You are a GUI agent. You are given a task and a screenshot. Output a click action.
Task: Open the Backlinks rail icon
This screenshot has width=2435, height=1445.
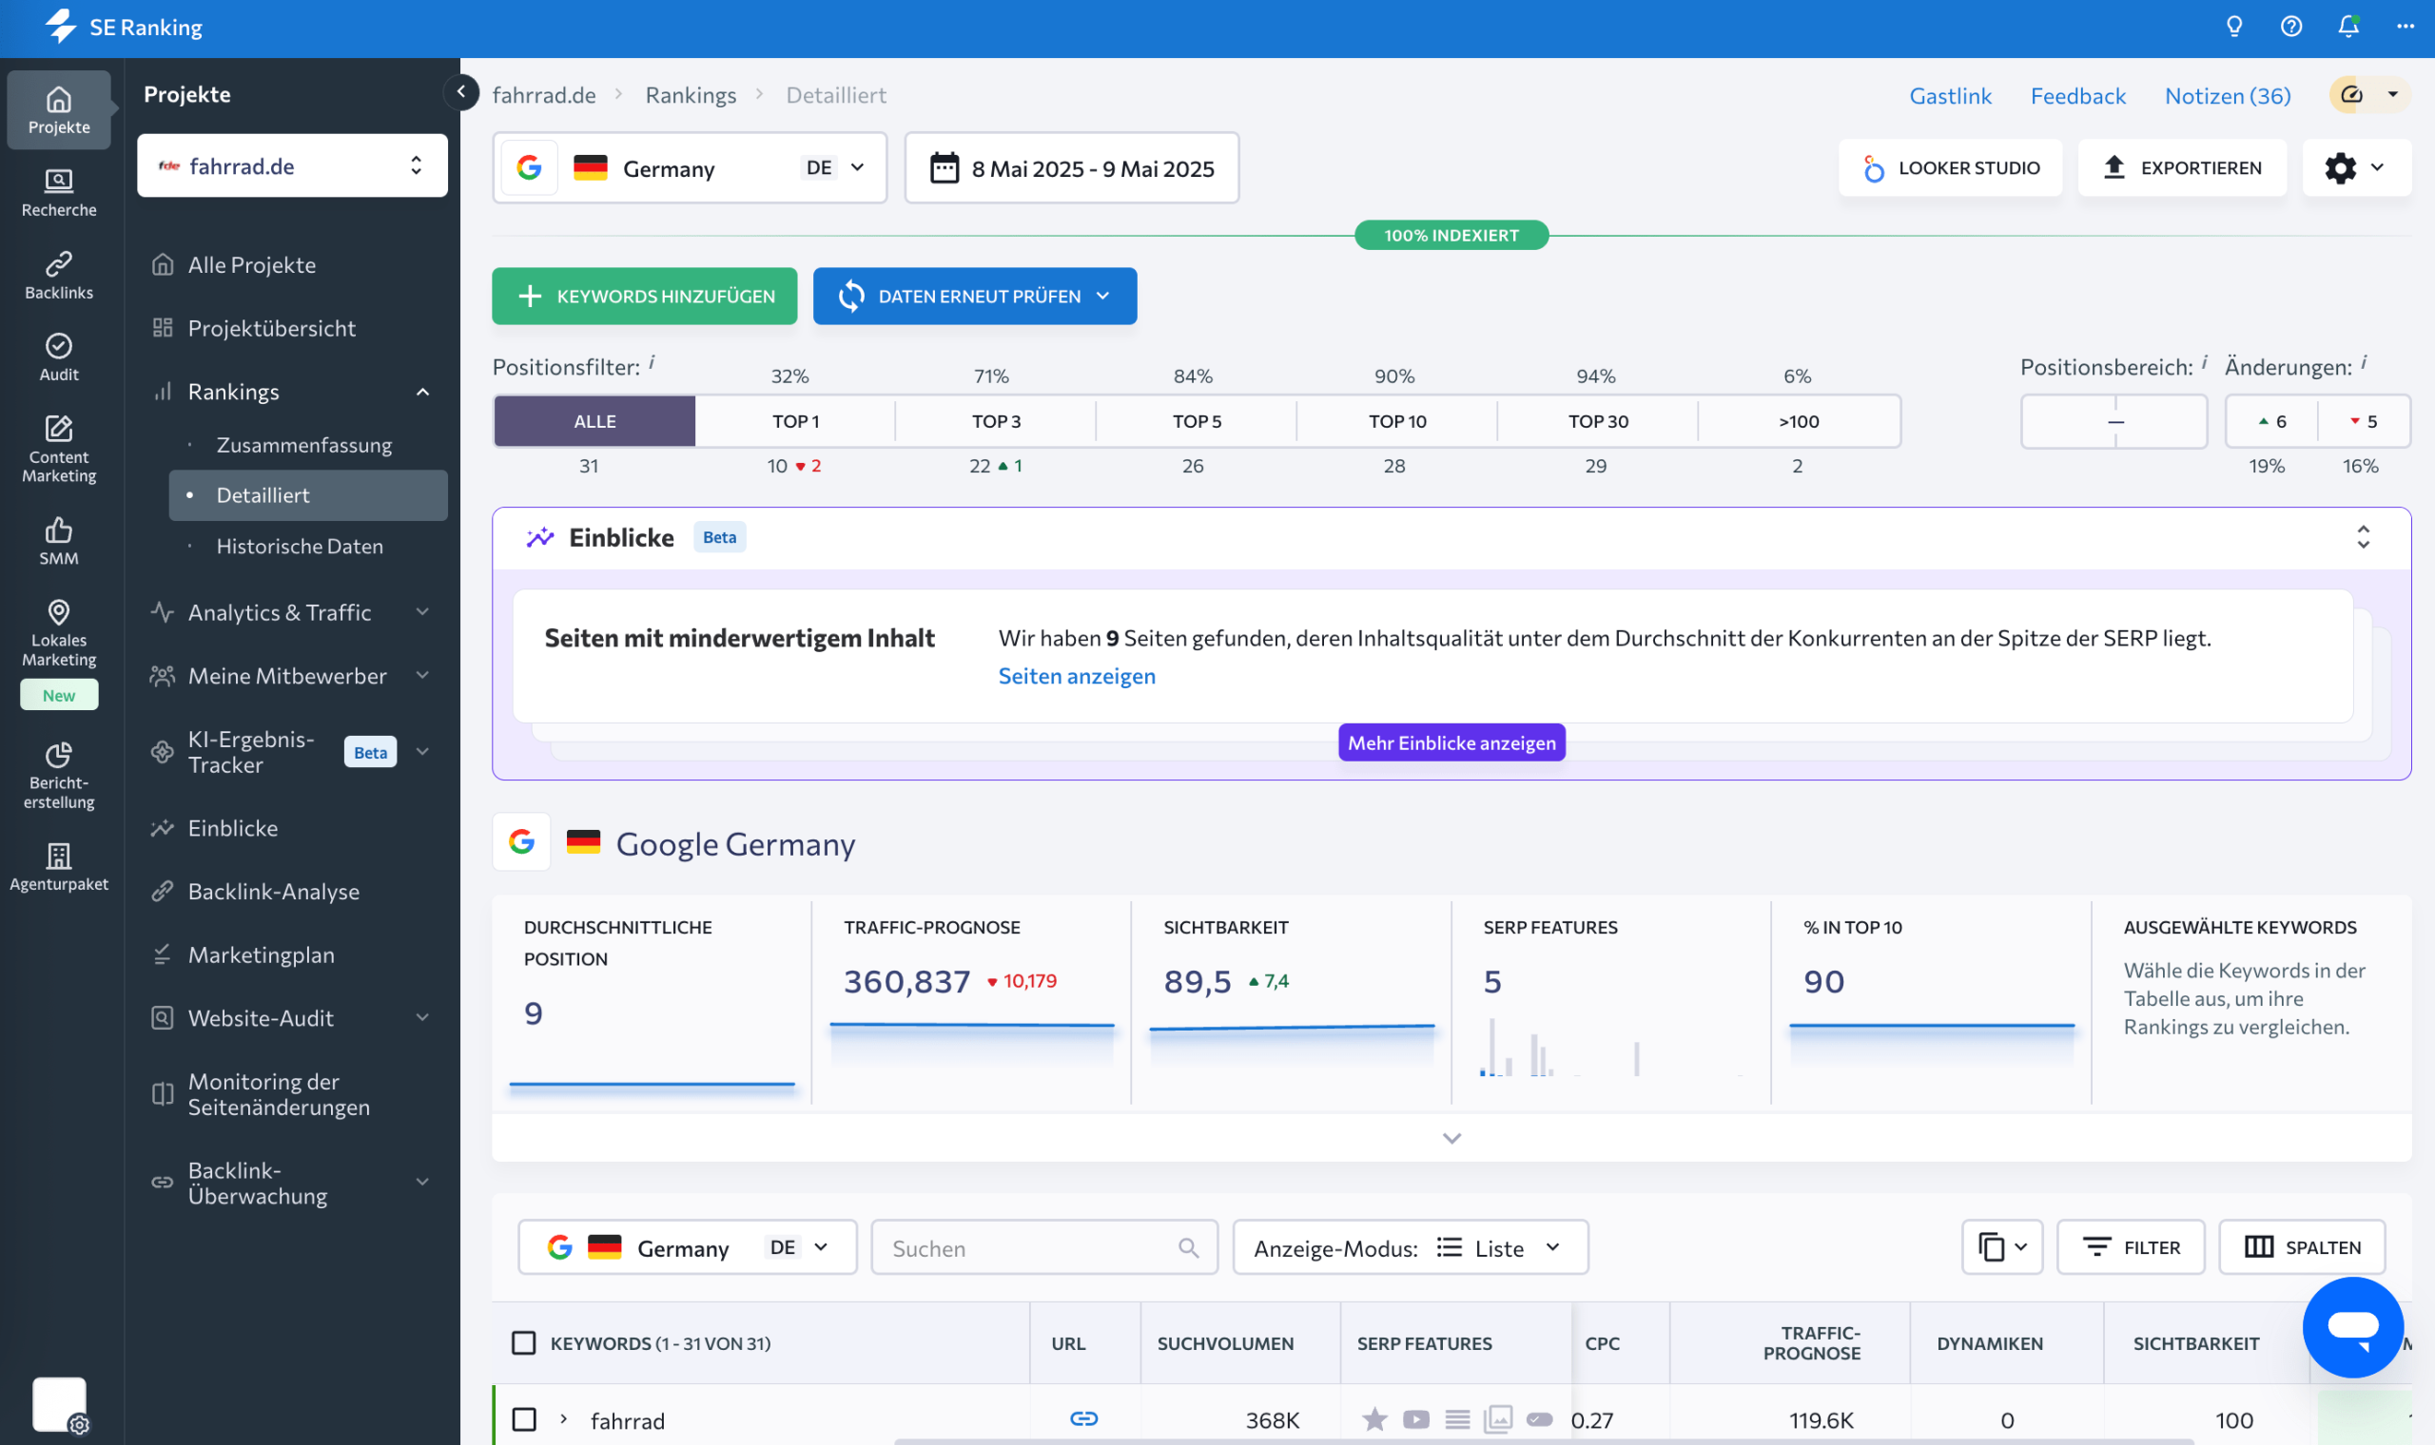(58, 276)
